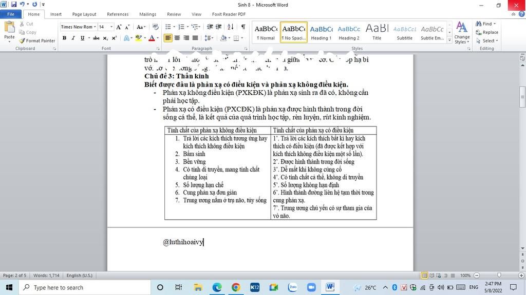This screenshot has width=526, height=295.
Task: Switch to the Page Layout tab
Action: click(x=84, y=14)
